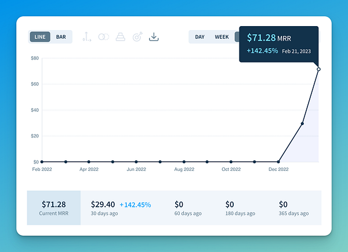Screen dimensions: 348x252
Task: Click the target goal icon
Action: [x=137, y=37]
